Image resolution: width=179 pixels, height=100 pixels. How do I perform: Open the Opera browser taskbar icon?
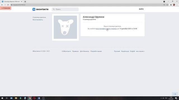[x=34, y=98]
